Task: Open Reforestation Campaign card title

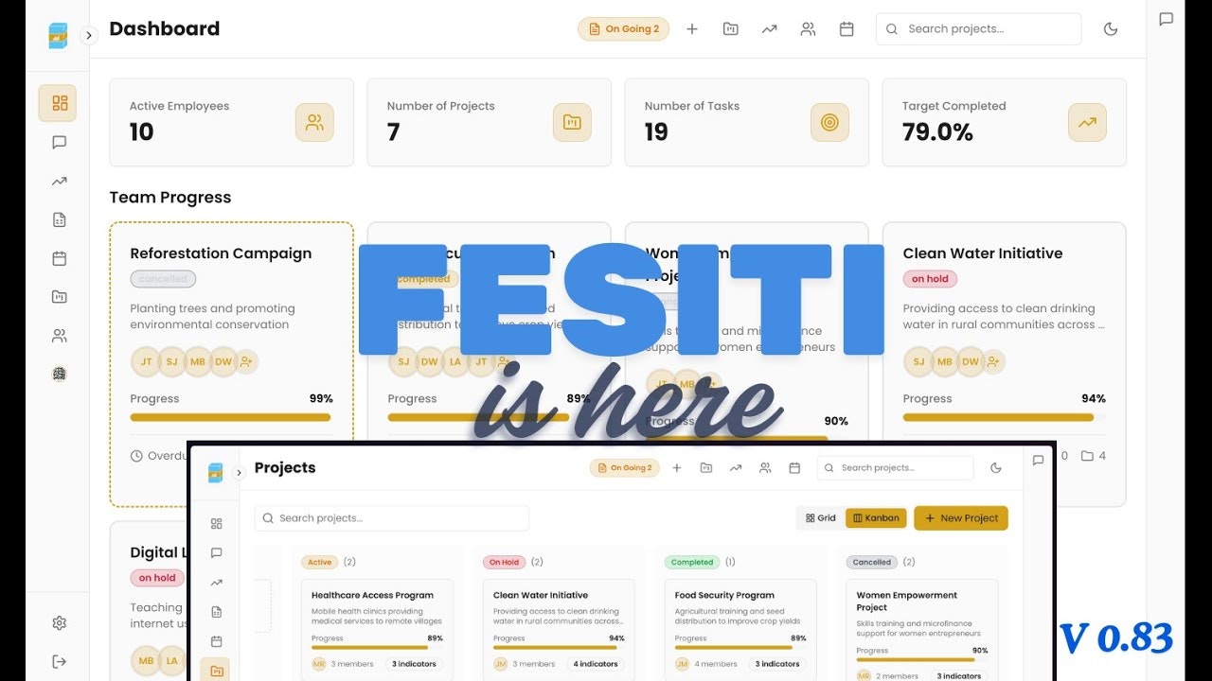Action: pos(221,253)
